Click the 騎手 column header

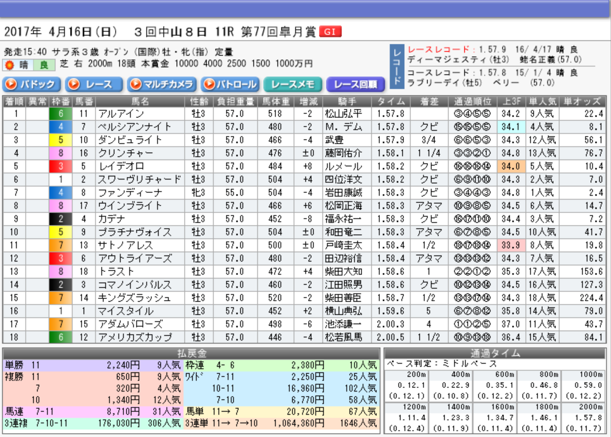click(x=347, y=102)
